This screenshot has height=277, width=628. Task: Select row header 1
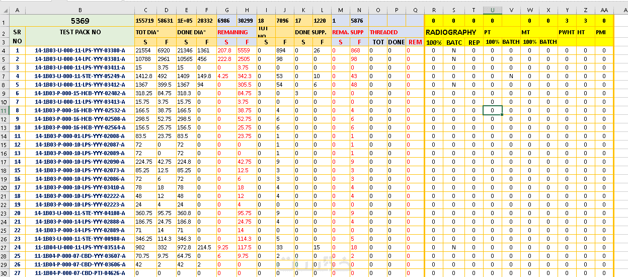pyautogui.click(x=5, y=21)
